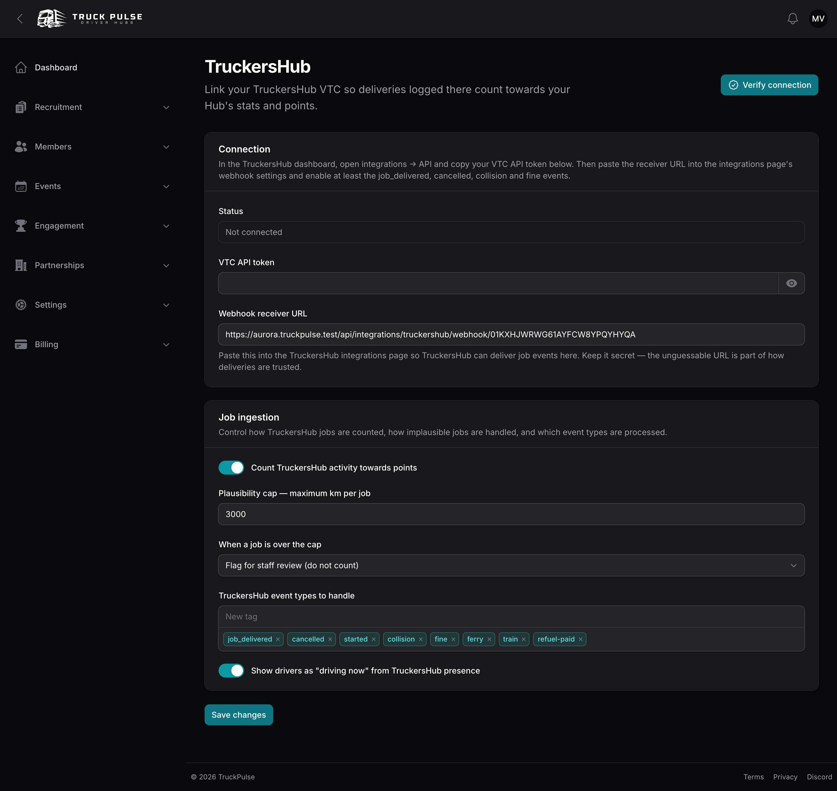Remove the job_delivered tag
This screenshot has width=837, height=791.
point(278,639)
